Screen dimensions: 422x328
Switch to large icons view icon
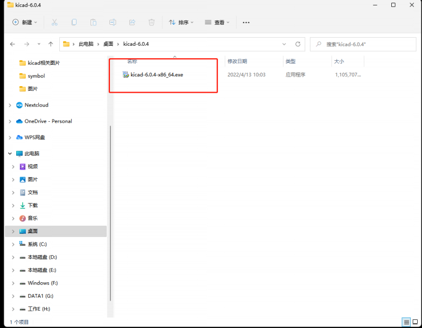click(x=416, y=322)
